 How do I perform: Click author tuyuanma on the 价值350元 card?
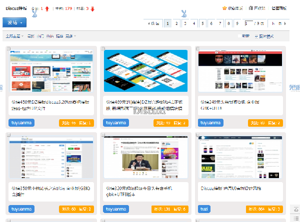(x=21, y=209)
